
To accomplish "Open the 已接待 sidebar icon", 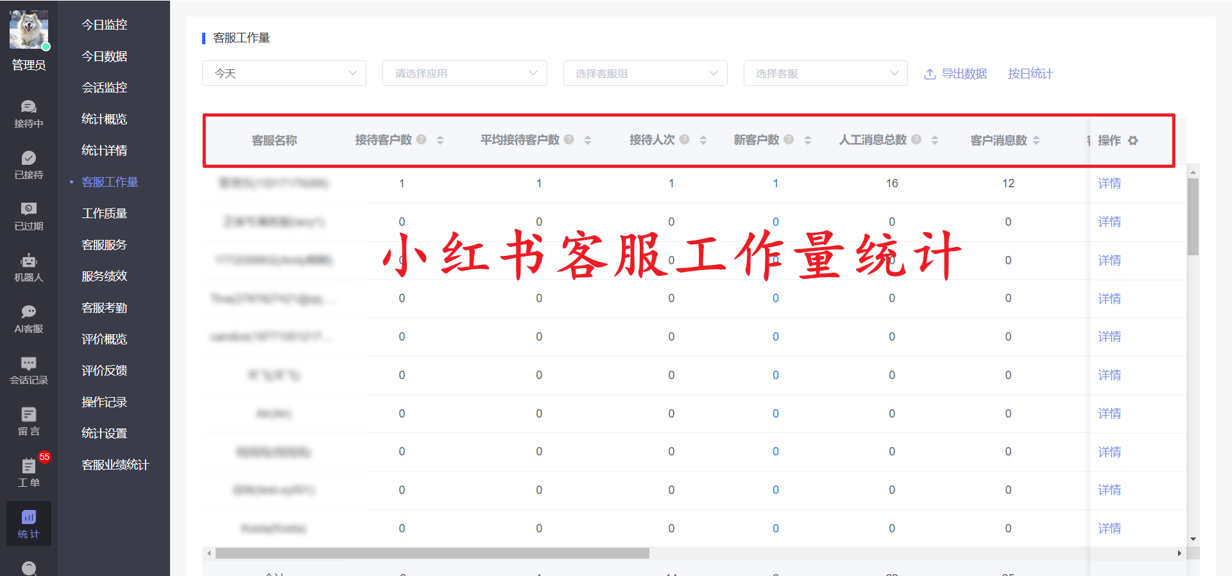I will tap(29, 165).
